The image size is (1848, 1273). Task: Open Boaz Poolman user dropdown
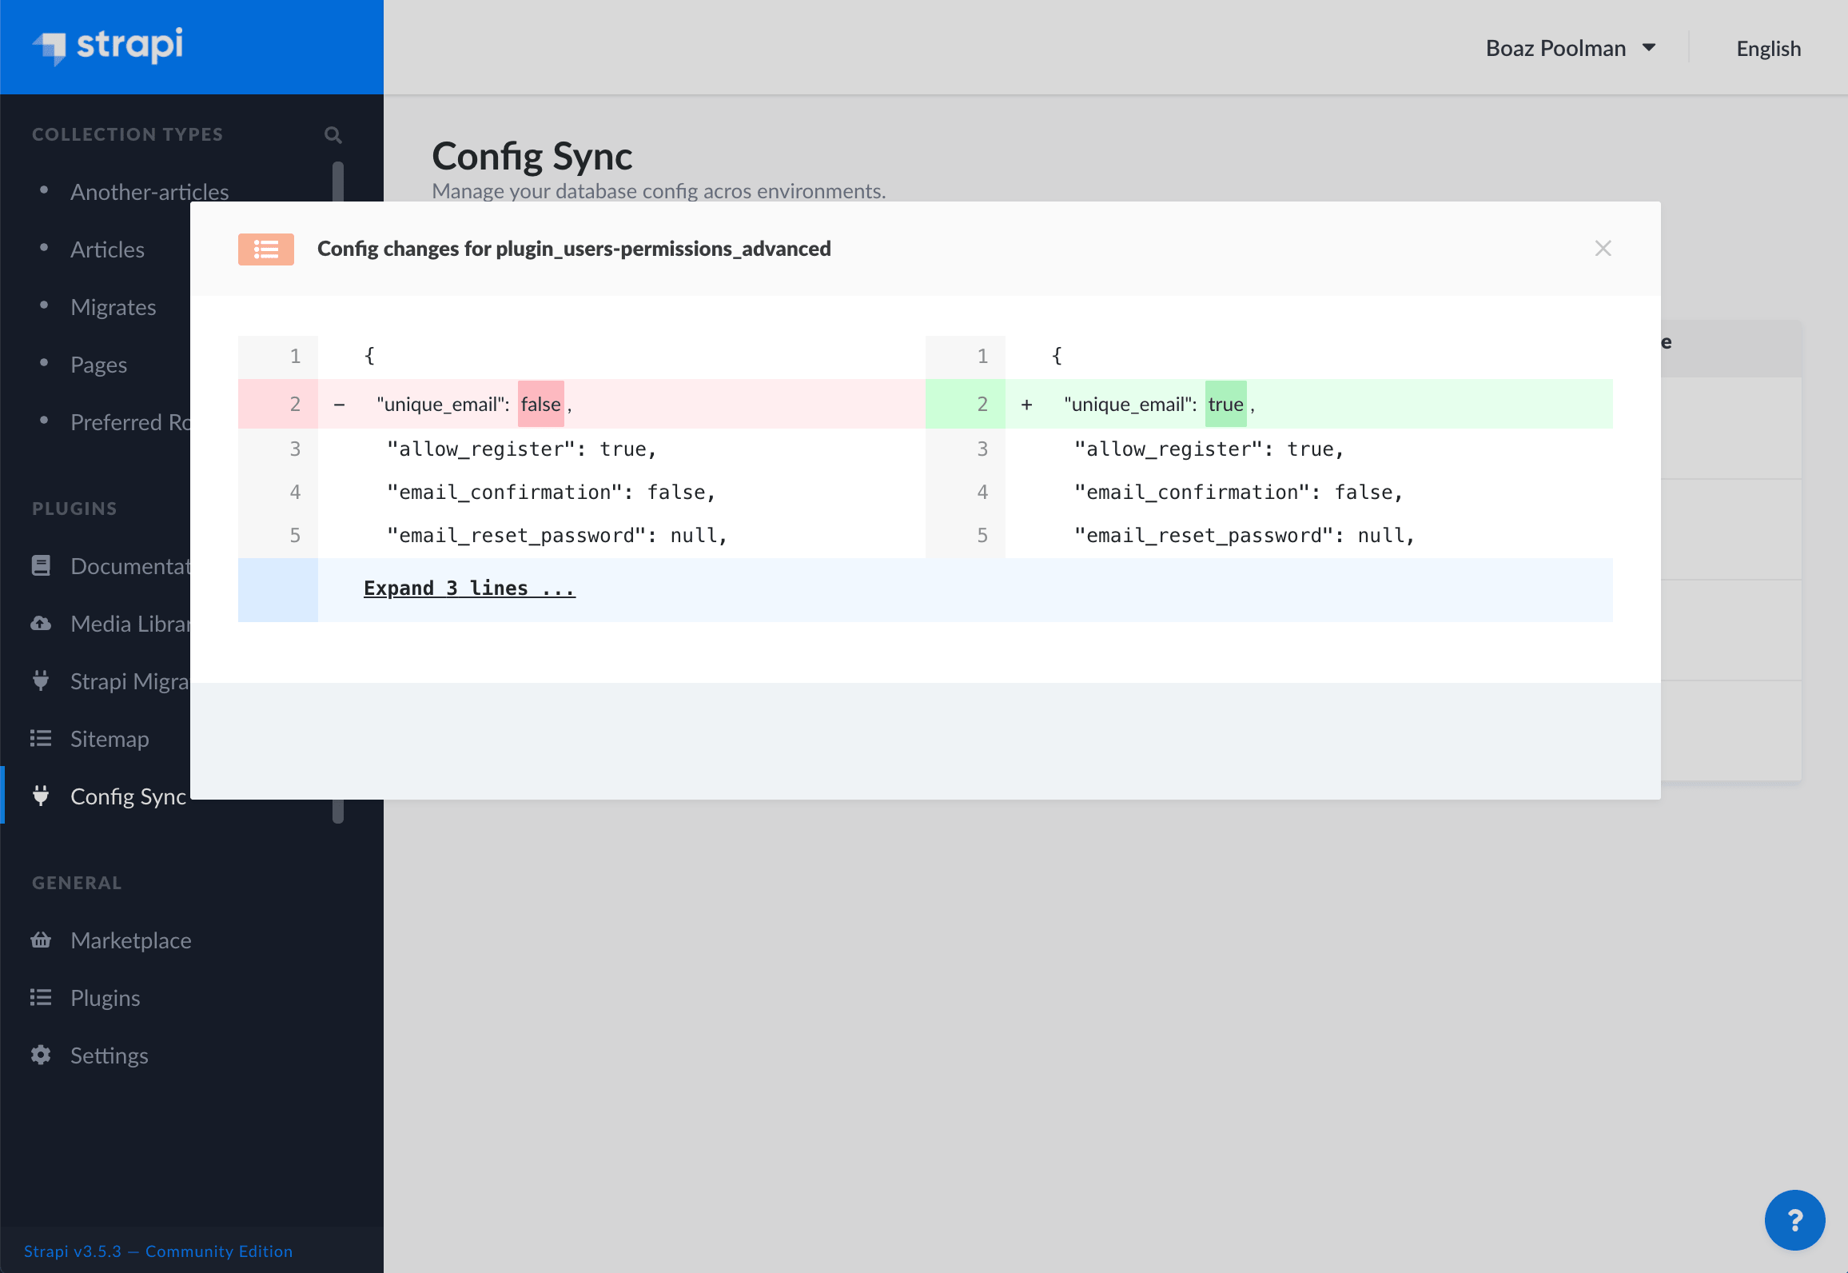1571,48
